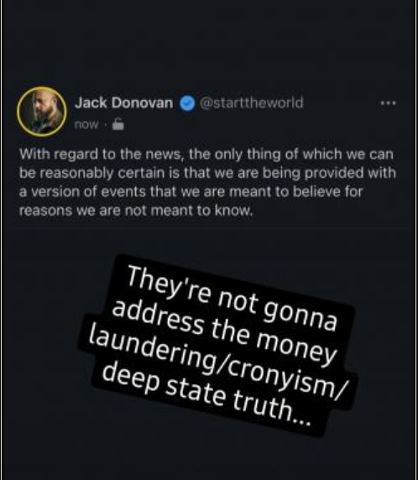Open Jack Donovan's profile picture

42,112
